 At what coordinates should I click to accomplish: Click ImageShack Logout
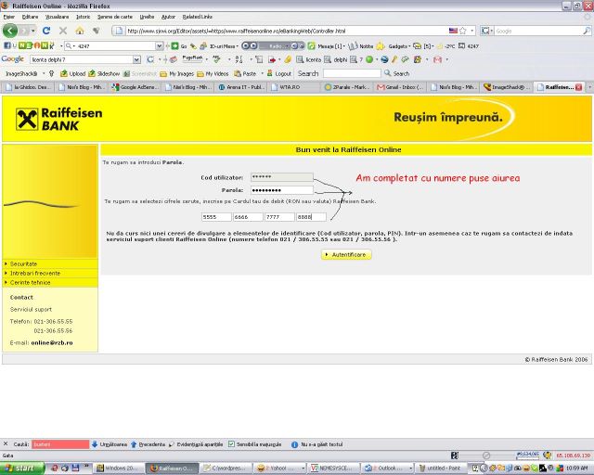pyautogui.click(x=279, y=73)
